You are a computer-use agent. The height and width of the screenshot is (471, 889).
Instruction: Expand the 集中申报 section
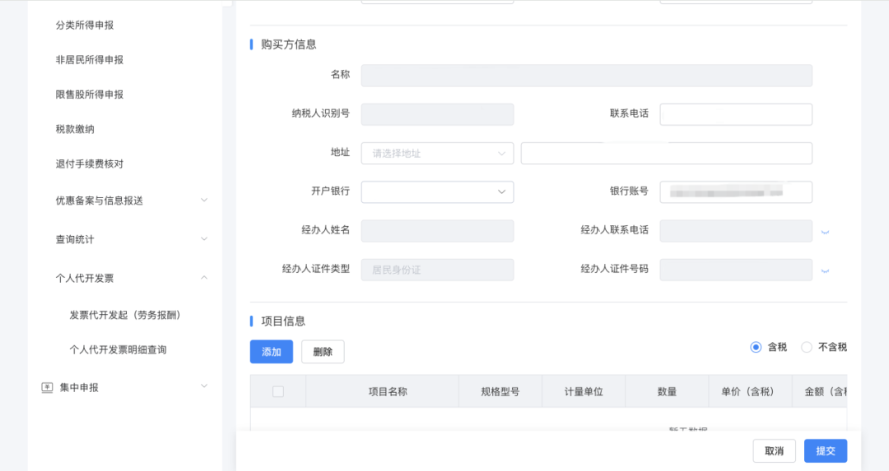[x=204, y=386]
